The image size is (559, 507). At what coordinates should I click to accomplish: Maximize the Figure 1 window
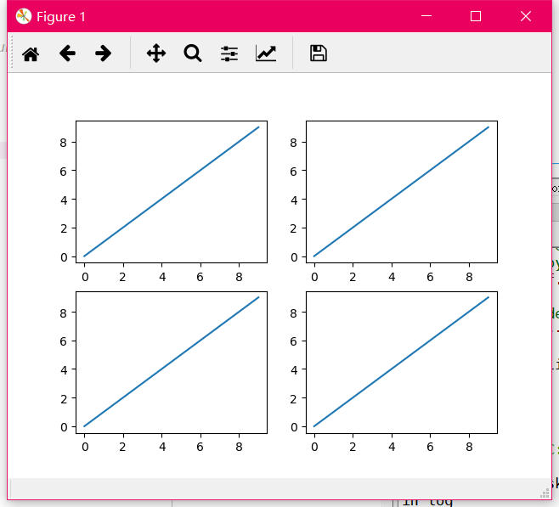[x=476, y=16]
